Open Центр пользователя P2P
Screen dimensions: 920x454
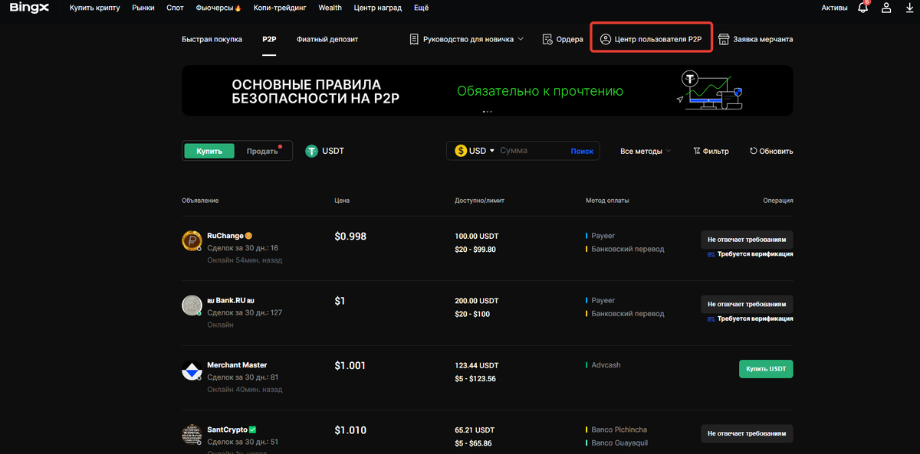click(651, 39)
